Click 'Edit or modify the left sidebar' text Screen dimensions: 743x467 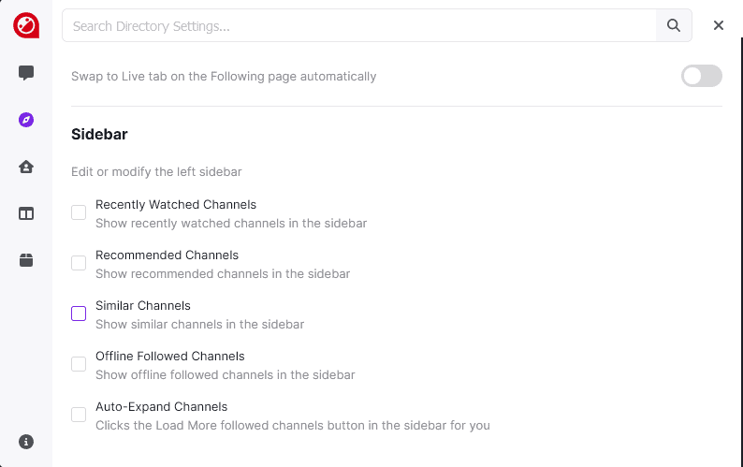tap(156, 171)
